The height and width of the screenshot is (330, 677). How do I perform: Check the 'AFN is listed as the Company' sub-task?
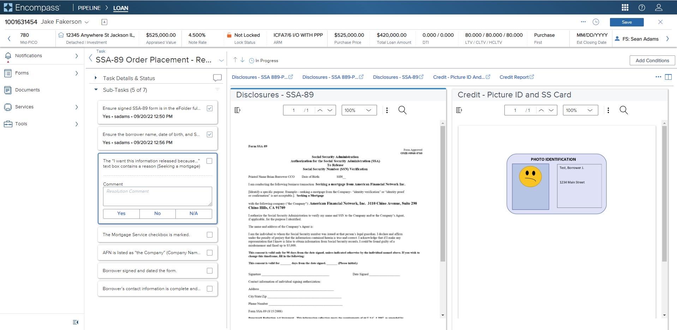(x=210, y=253)
